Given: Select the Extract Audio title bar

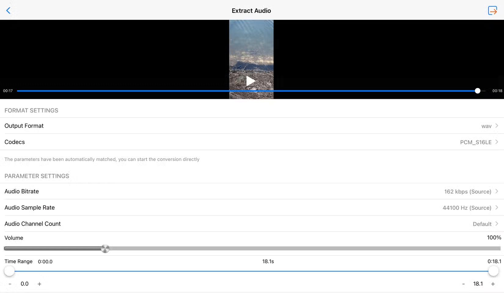Looking at the screenshot, I should [x=251, y=10].
